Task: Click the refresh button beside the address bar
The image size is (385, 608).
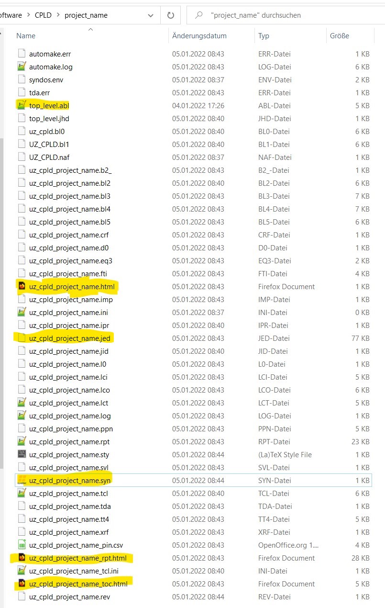Action: coord(170,15)
